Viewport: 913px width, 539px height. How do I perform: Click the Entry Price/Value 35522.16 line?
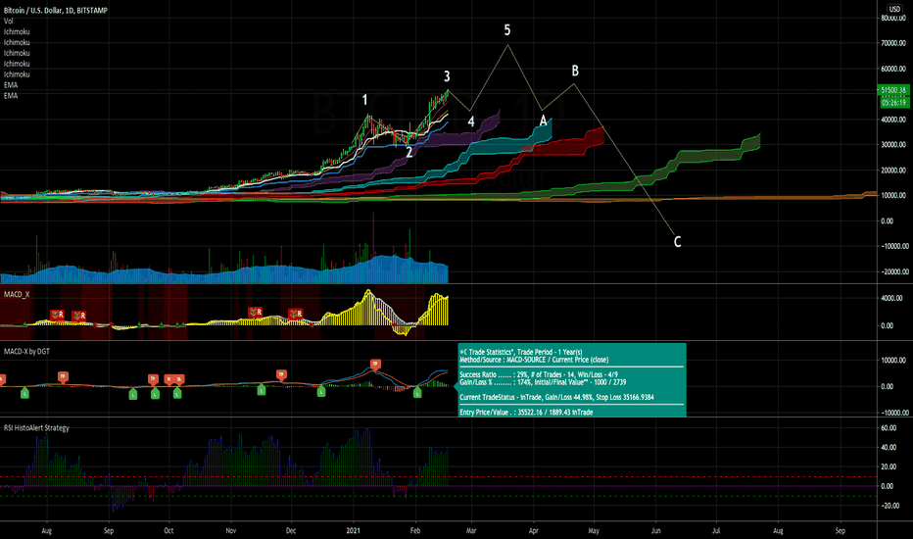pos(526,412)
